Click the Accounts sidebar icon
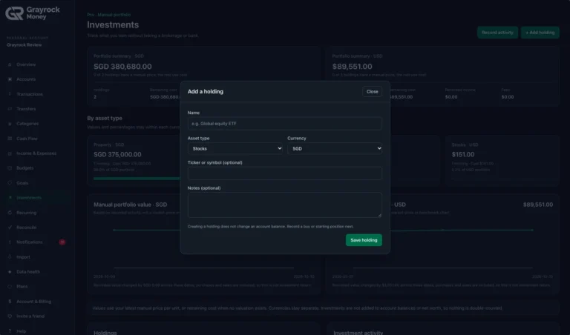Image resolution: width=570 pixels, height=335 pixels. (10, 79)
